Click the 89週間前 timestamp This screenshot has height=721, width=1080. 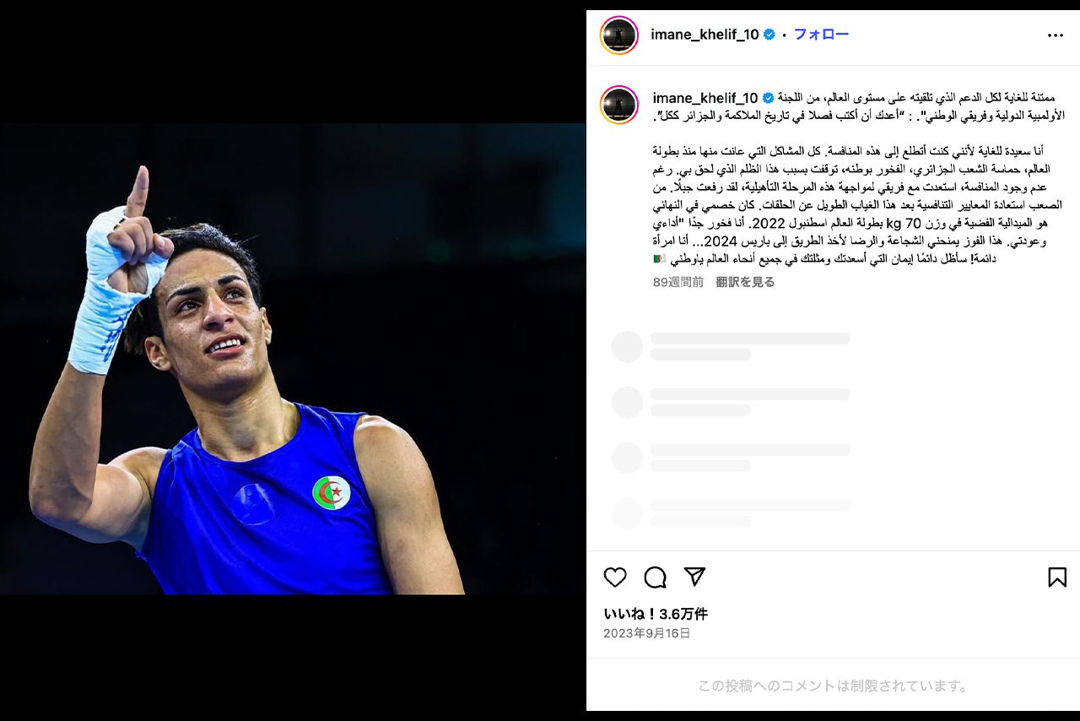[x=678, y=282]
